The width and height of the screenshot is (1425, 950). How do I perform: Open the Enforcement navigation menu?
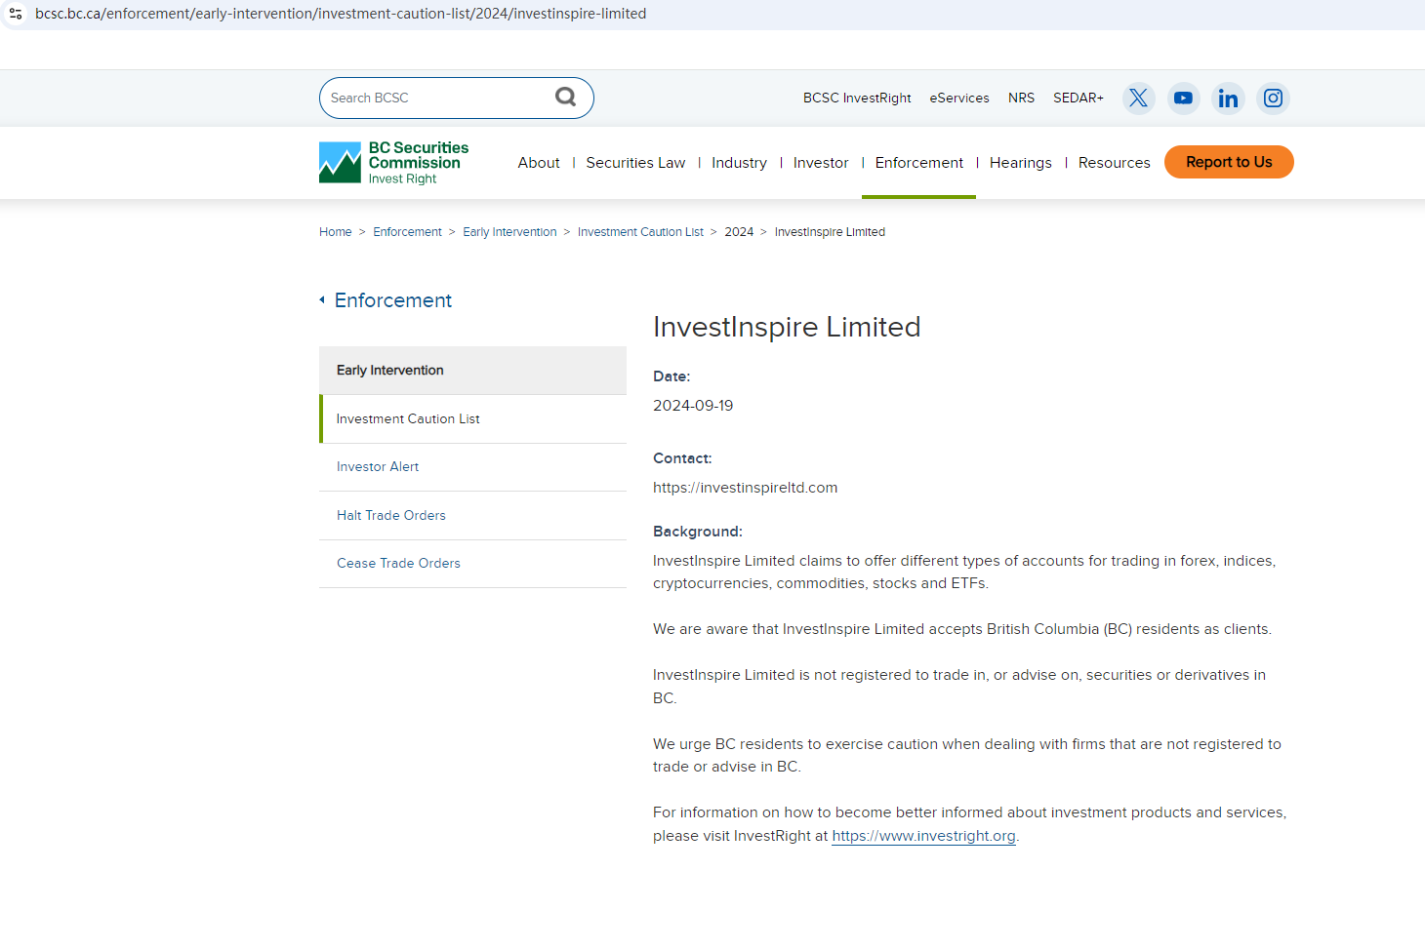click(x=918, y=163)
